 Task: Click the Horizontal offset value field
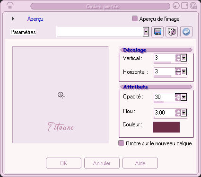coord(165,71)
